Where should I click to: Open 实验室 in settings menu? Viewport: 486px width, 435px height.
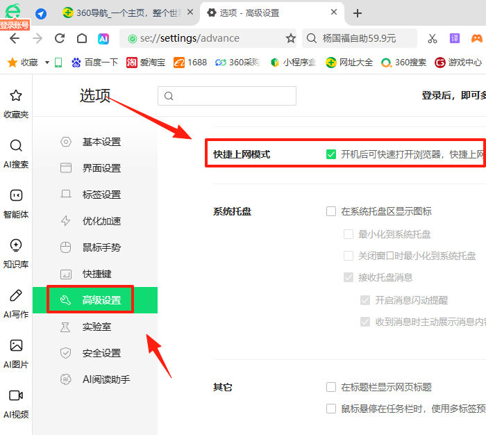coord(95,327)
